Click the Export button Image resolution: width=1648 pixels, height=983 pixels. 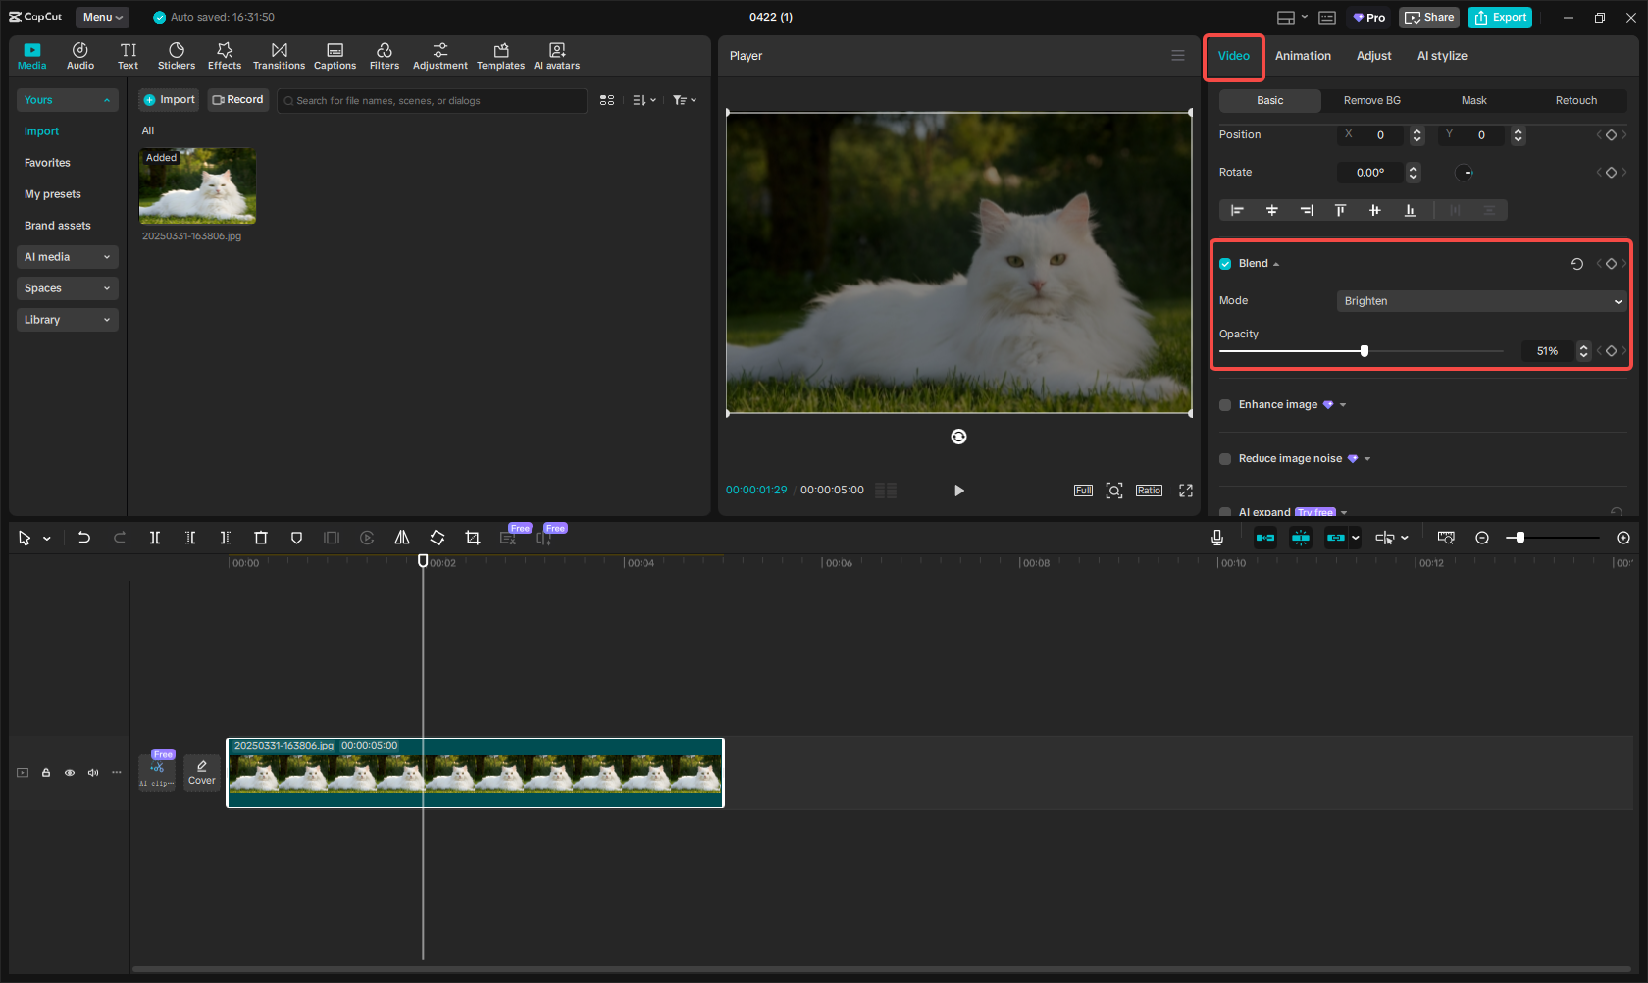(1500, 18)
